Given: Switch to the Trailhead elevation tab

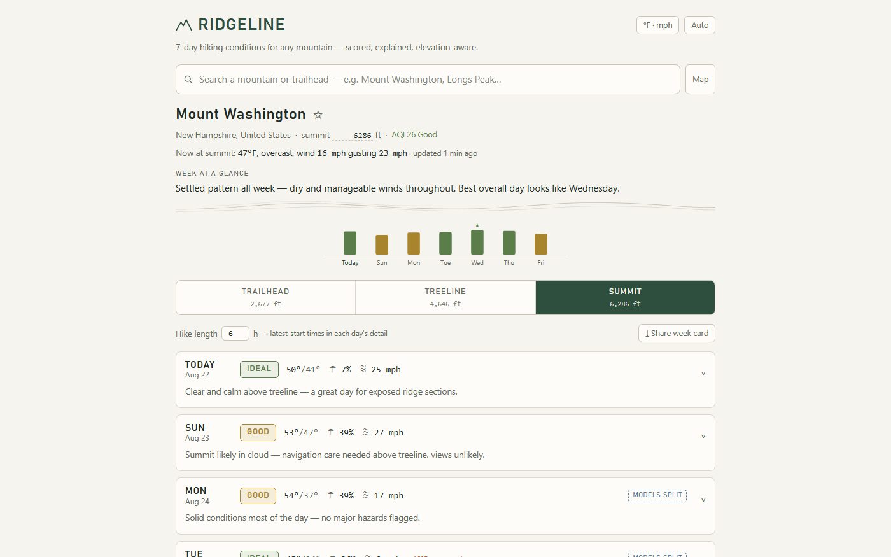Looking at the screenshot, I should coord(265,297).
